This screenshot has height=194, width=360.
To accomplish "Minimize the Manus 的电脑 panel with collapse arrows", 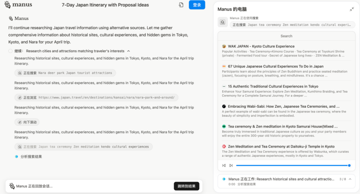I will coord(352,9).
